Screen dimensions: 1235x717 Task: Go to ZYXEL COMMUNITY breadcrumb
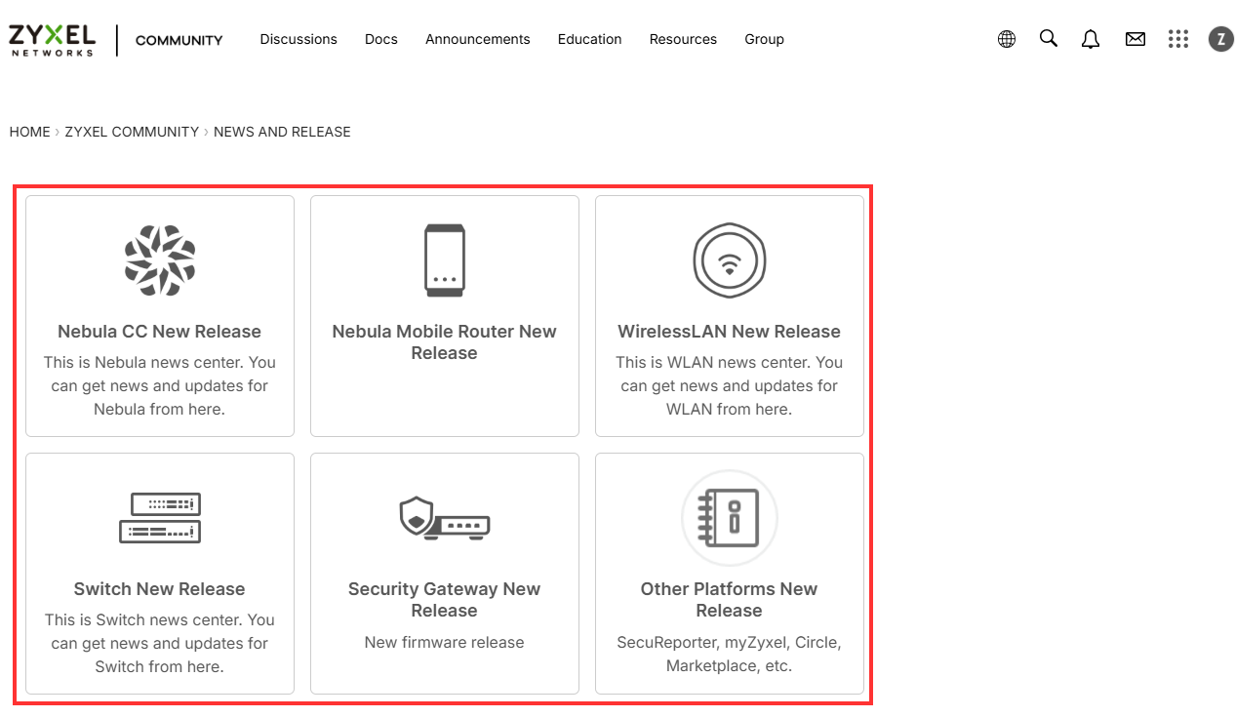tap(132, 132)
